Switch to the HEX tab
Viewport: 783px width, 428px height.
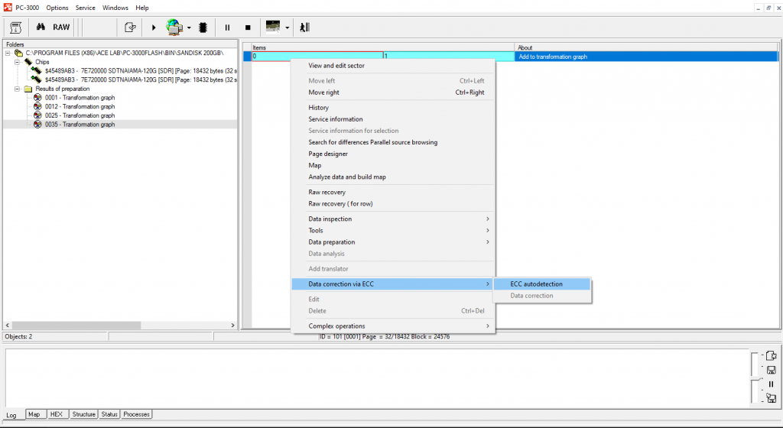57,414
